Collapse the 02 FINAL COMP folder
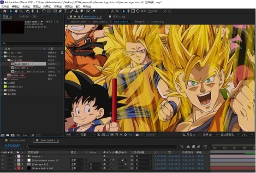 (2, 57)
